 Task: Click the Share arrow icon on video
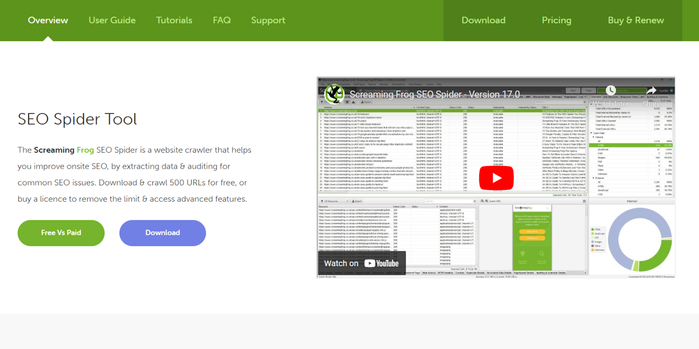[651, 90]
